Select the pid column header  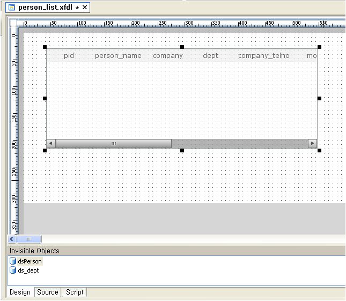coord(69,56)
